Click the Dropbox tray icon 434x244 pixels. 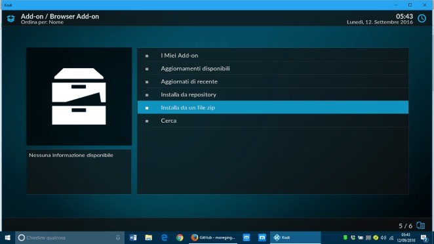pyautogui.click(x=353, y=237)
